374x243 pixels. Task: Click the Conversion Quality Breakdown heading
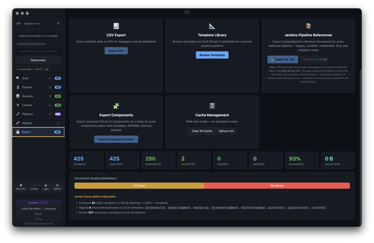click(x=95, y=178)
